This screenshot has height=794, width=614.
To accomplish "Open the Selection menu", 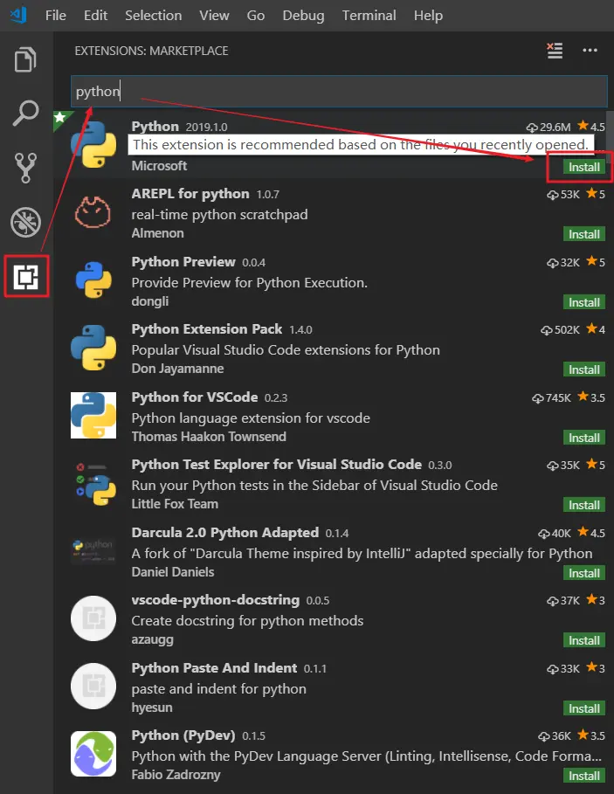I will pyautogui.click(x=154, y=16).
